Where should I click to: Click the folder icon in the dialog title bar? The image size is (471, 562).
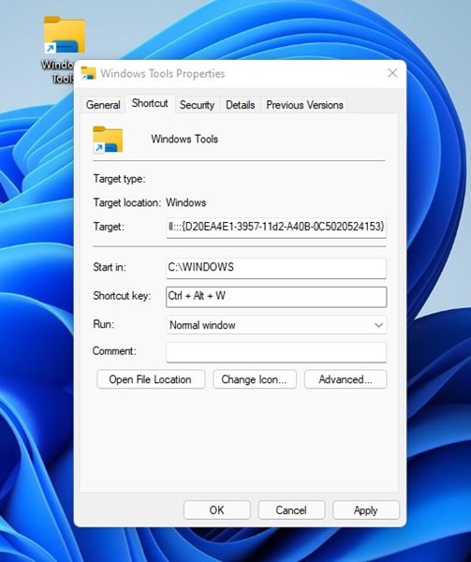88,73
